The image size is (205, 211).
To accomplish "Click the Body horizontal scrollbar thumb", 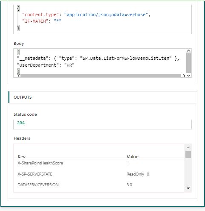I will point(101,76).
